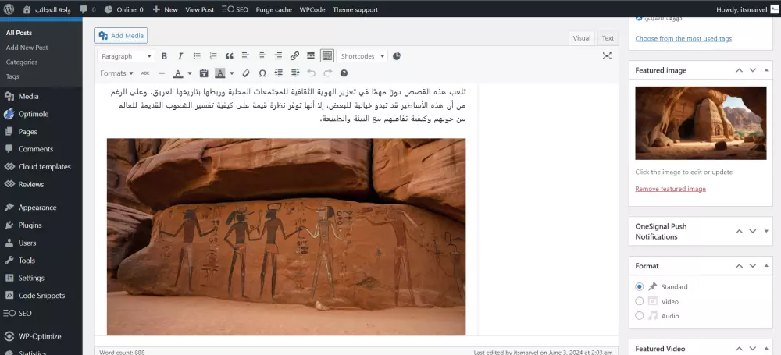Toggle italic formatting
The image size is (781, 355).
coord(180,56)
